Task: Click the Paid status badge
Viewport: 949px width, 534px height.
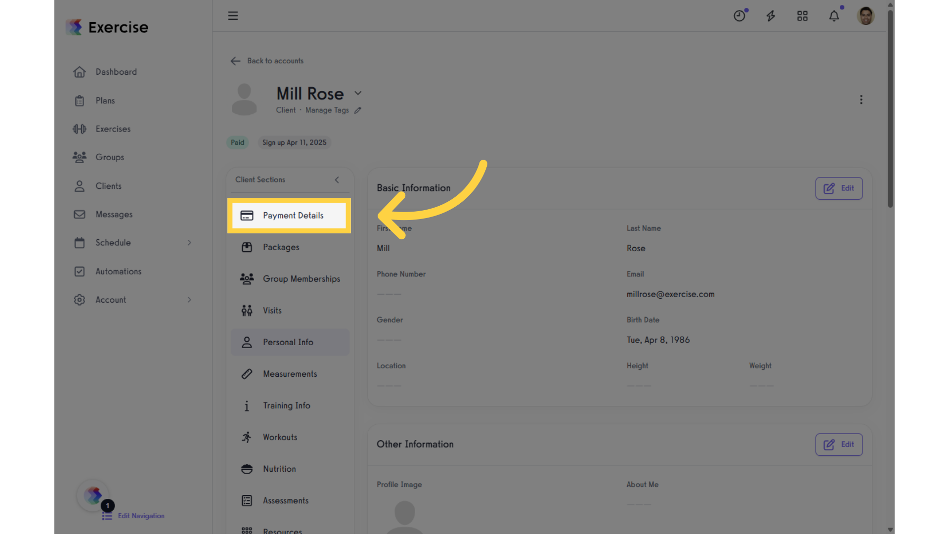Action: [237, 142]
